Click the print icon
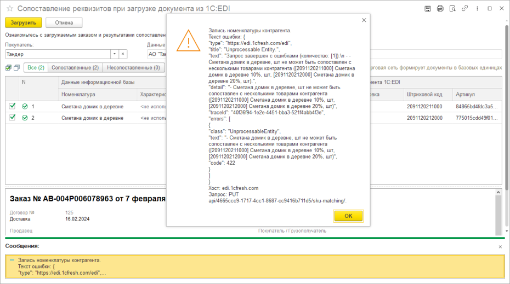This screenshot has width=510, height=284. (x=440, y=9)
